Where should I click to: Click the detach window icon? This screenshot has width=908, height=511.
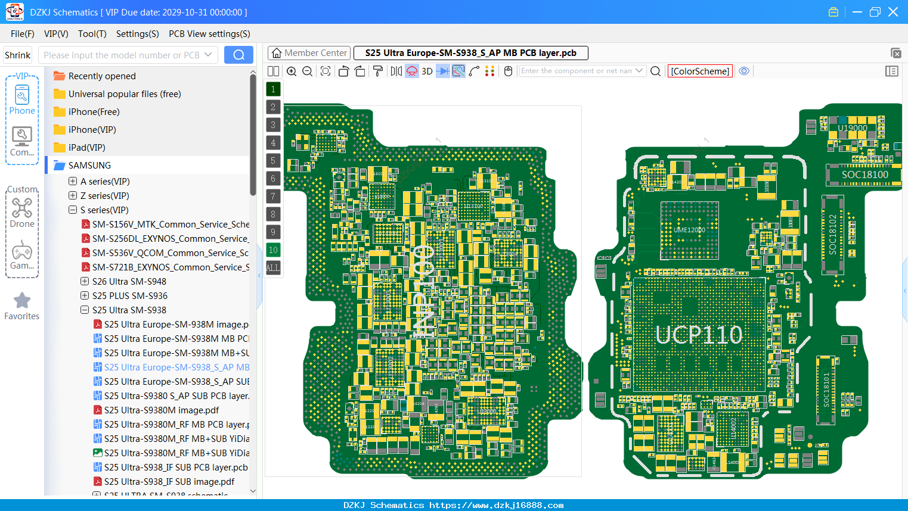pyautogui.click(x=895, y=53)
